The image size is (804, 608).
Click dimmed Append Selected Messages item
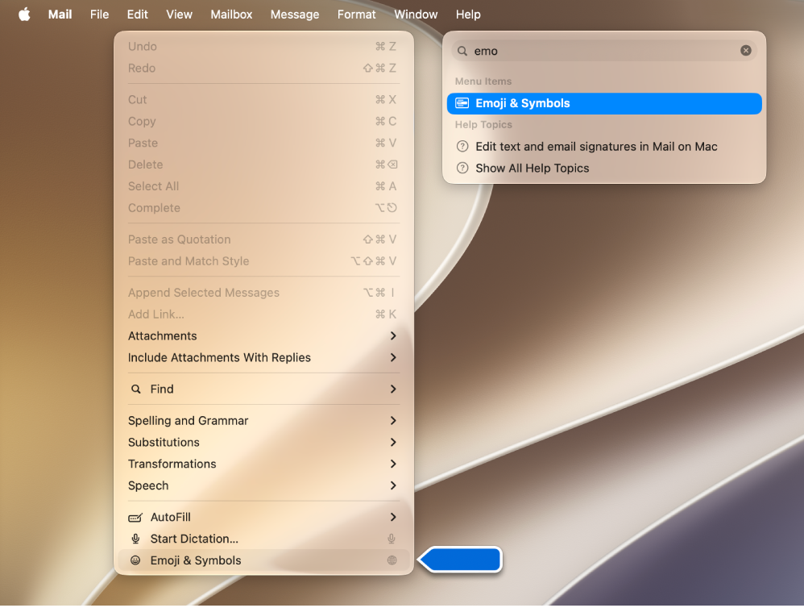(x=263, y=293)
